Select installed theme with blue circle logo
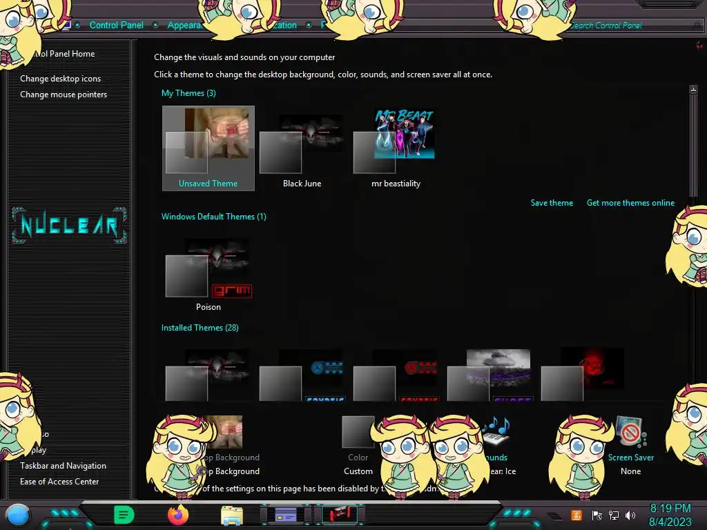This screenshot has width=707, height=530. coord(302,374)
